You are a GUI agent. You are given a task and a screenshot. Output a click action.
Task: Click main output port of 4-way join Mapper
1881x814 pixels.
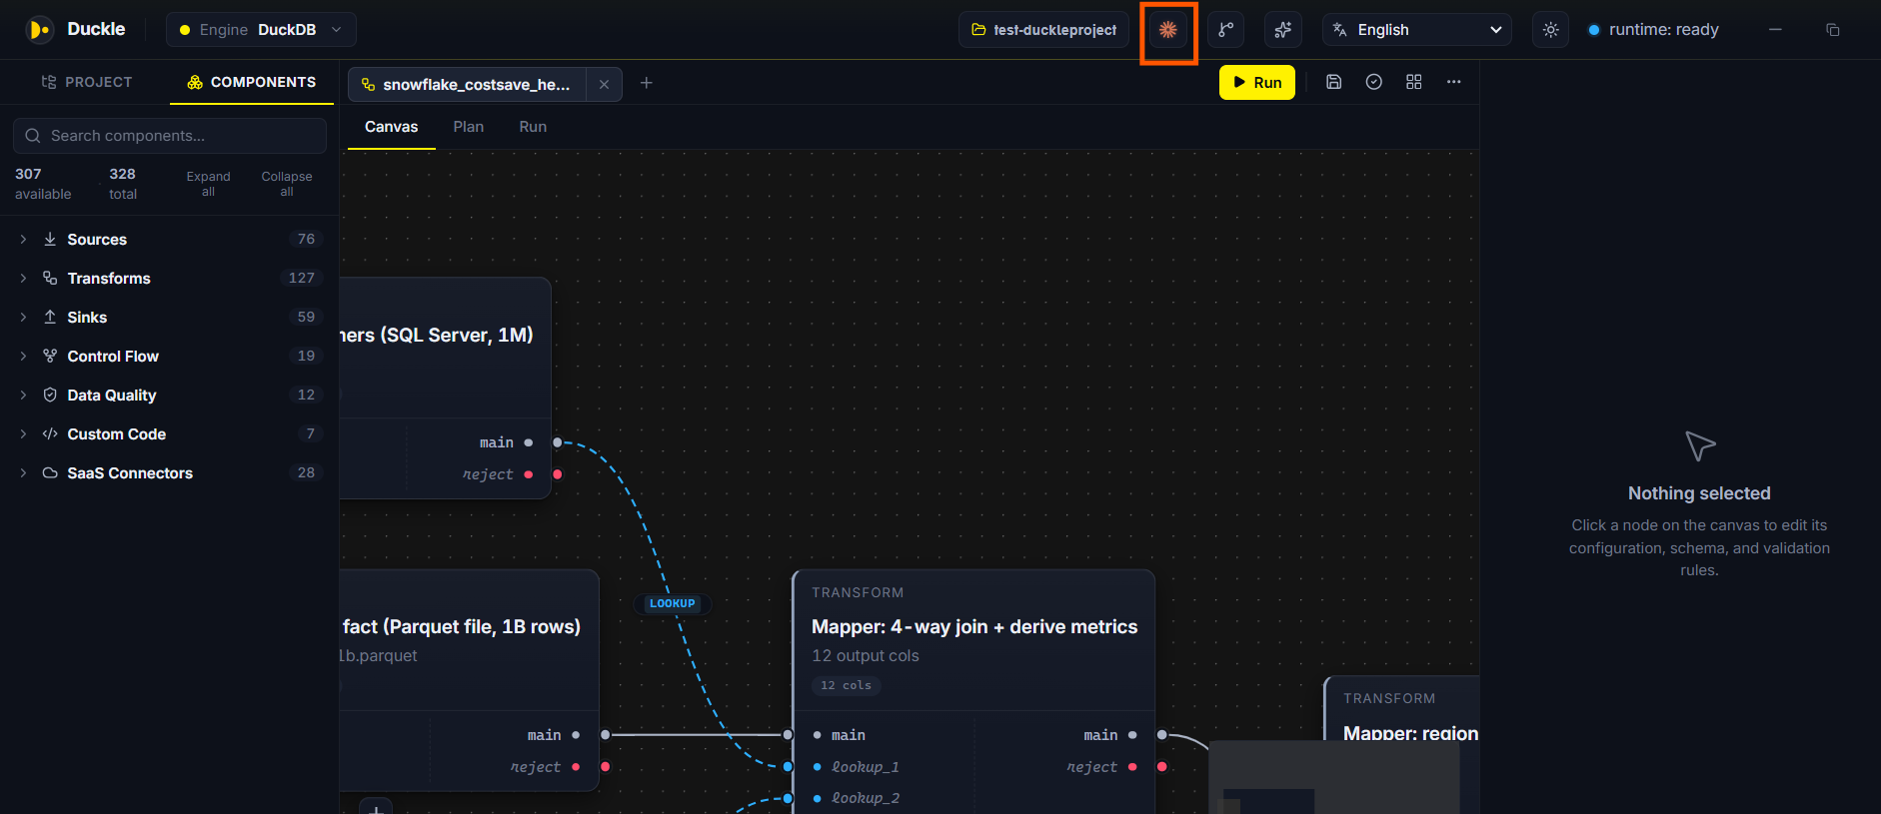tap(1161, 735)
